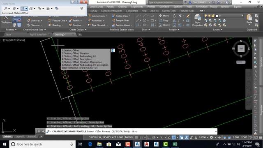Image resolution: width=263 pixels, height=148 pixels.
Task: Click the Scale tool icon
Action: (174, 25)
